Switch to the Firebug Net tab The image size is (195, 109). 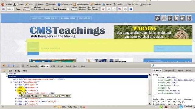coord(75,66)
